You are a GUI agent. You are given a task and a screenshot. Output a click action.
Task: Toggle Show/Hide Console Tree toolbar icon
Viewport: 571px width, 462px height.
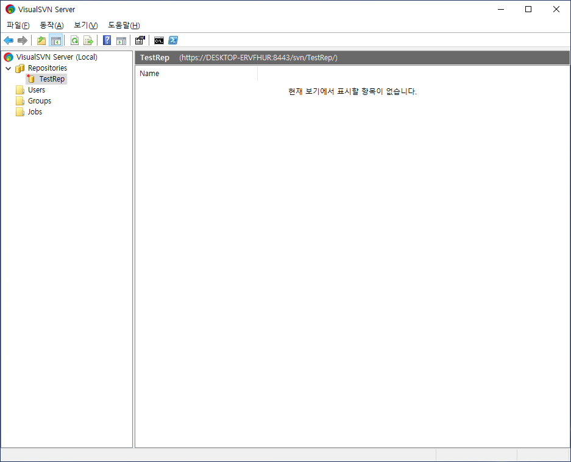[x=55, y=40]
